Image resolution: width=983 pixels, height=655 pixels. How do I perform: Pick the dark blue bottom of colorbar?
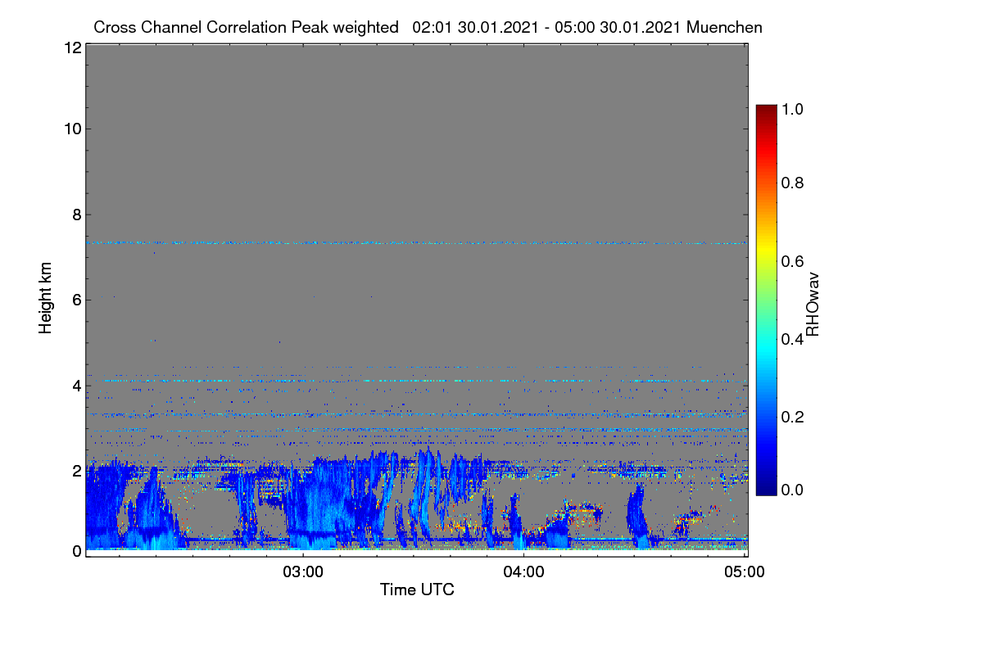tap(766, 490)
